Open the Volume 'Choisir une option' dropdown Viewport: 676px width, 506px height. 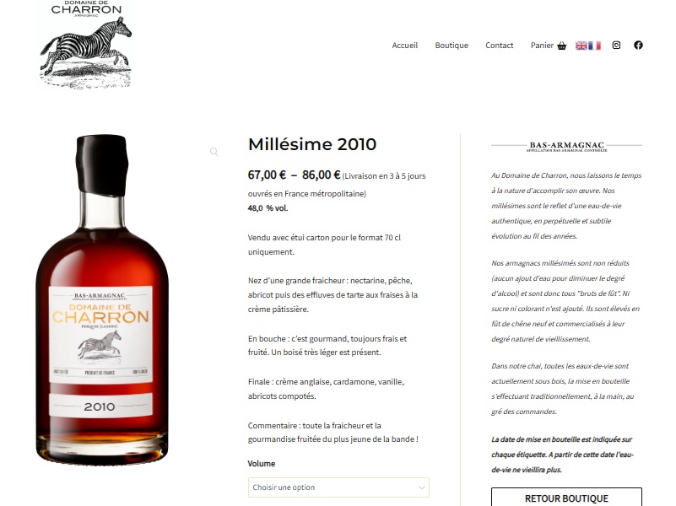pos(338,487)
